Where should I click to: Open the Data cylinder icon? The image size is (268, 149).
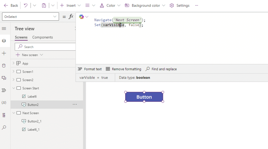4,66
